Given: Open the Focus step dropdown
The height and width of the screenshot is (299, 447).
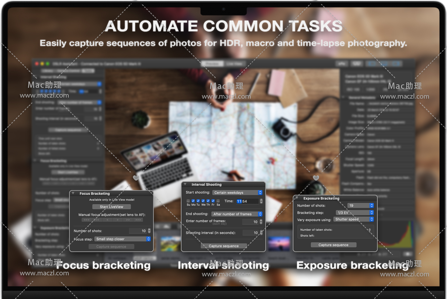Looking at the screenshot, I should click(x=123, y=239).
